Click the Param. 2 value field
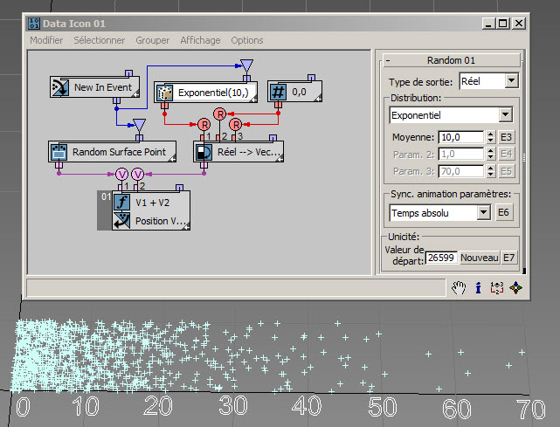The width and height of the screenshot is (560, 427). click(x=461, y=154)
